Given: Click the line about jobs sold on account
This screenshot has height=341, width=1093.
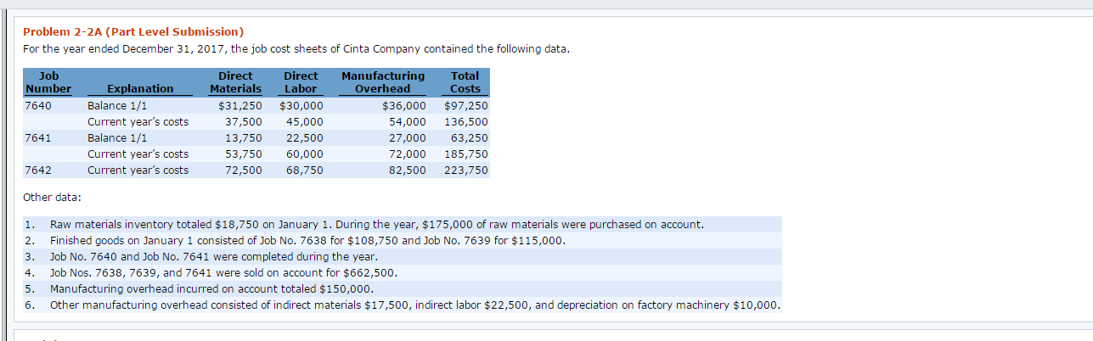Looking at the screenshot, I should click(223, 273).
